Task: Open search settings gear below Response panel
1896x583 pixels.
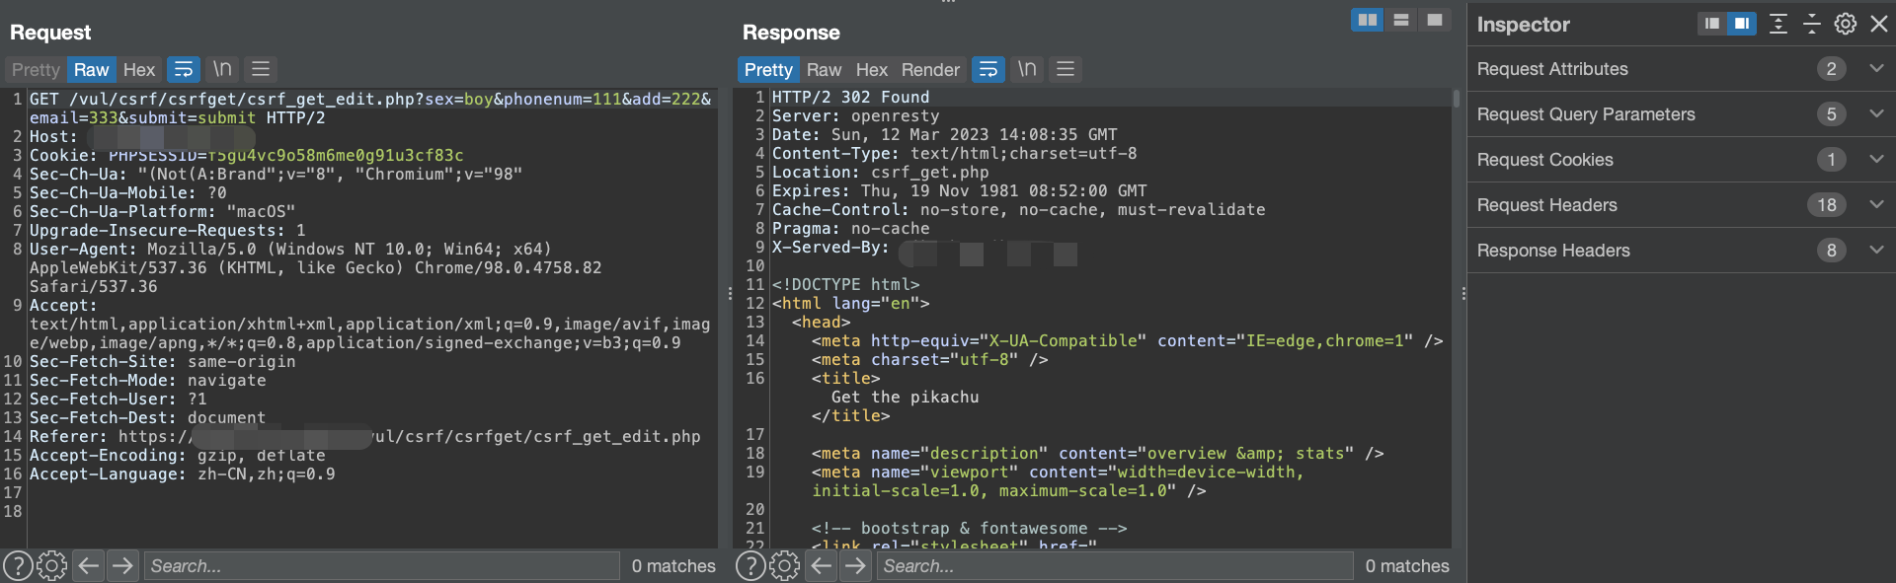Action: (784, 566)
